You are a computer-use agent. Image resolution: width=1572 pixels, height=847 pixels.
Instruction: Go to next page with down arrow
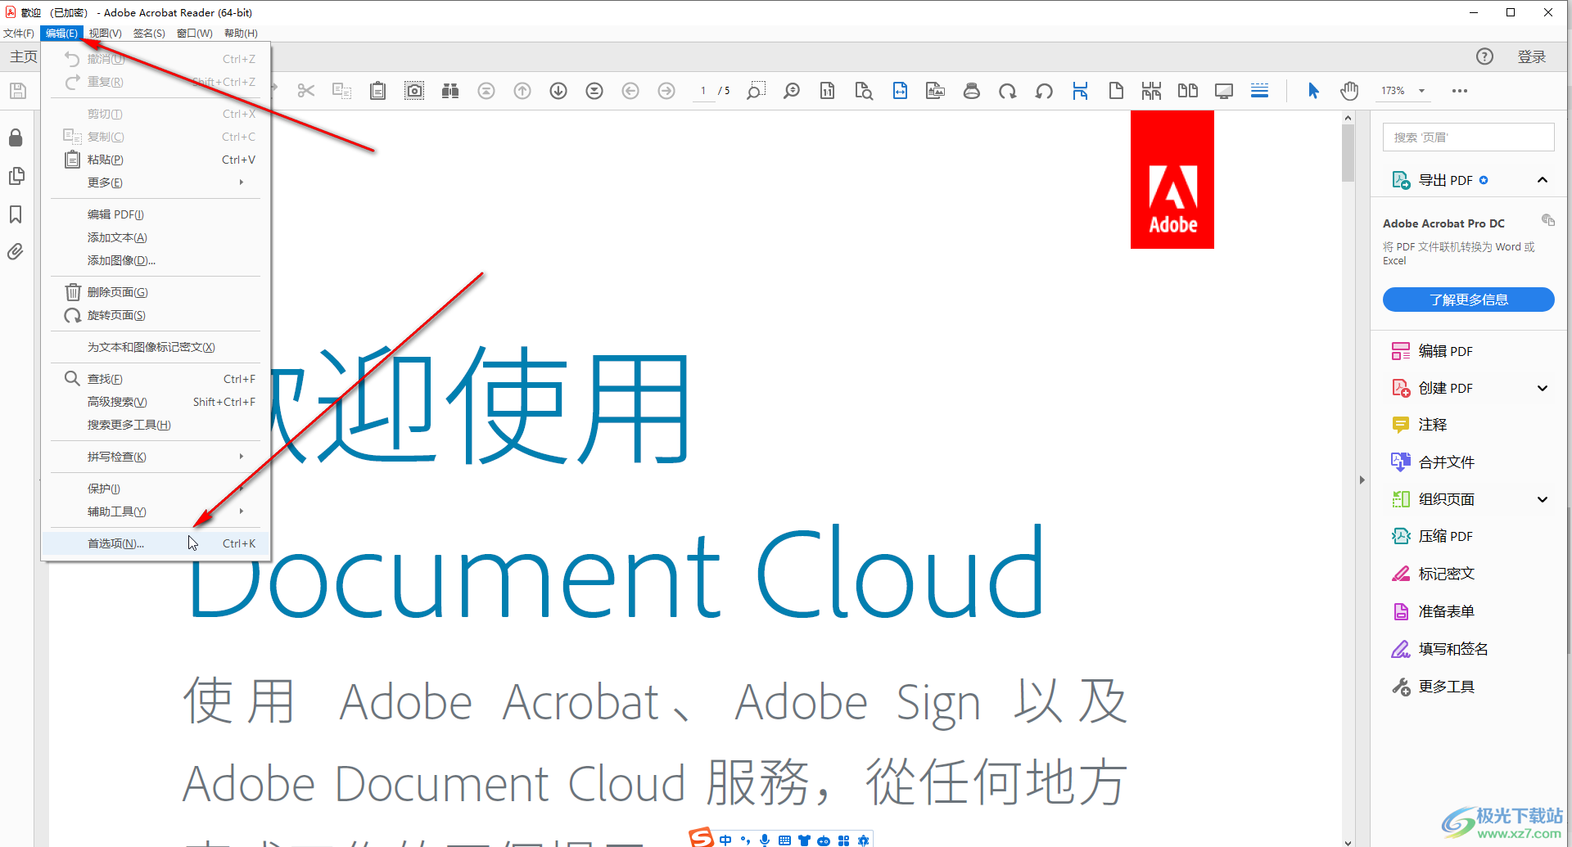[x=558, y=91]
